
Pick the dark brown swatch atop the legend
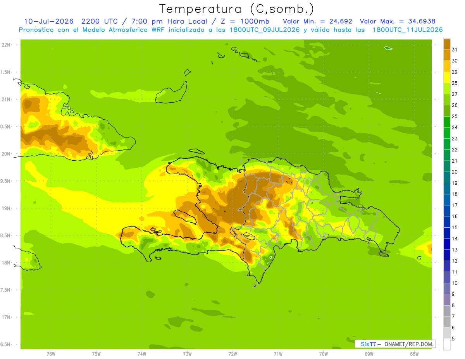(x=447, y=44)
